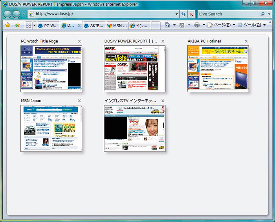The height and width of the screenshot is (222, 275).
Task: Toggle the Quick Tabs view button
Action: 28,26
